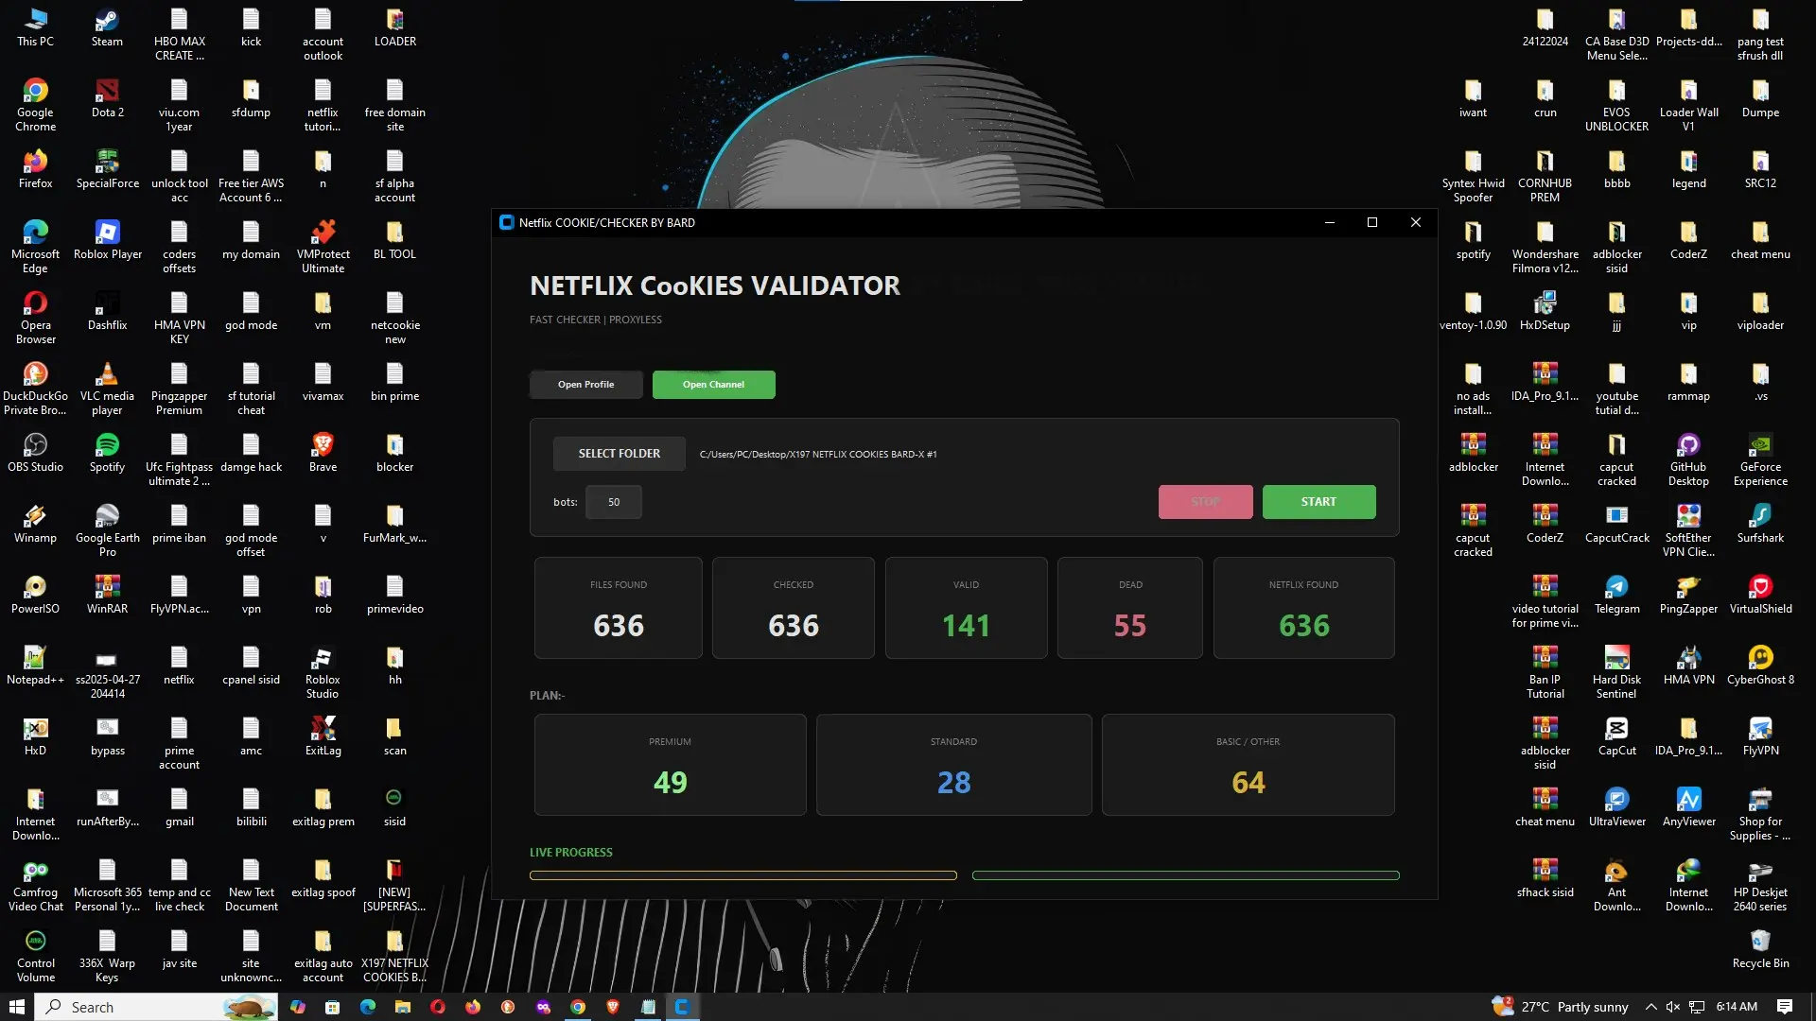Click the selected folder path text
Image resolution: width=1816 pixels, height=1021 pixels.
(818, 455)
